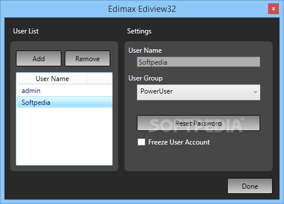Enable Freeze User Account checkbox

[141, 142]
